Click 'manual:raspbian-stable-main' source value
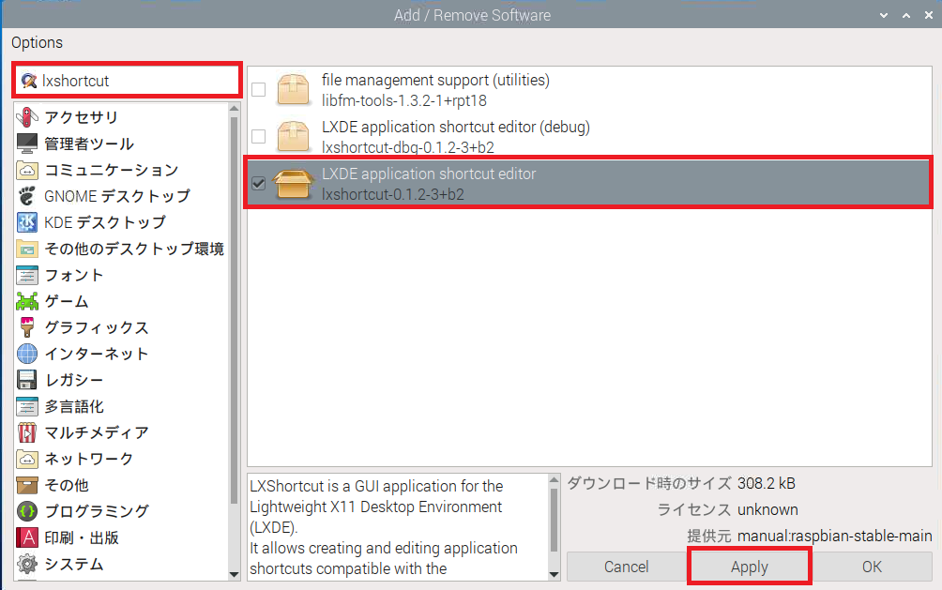The image size is (942, 590). [x=834, y=536]
